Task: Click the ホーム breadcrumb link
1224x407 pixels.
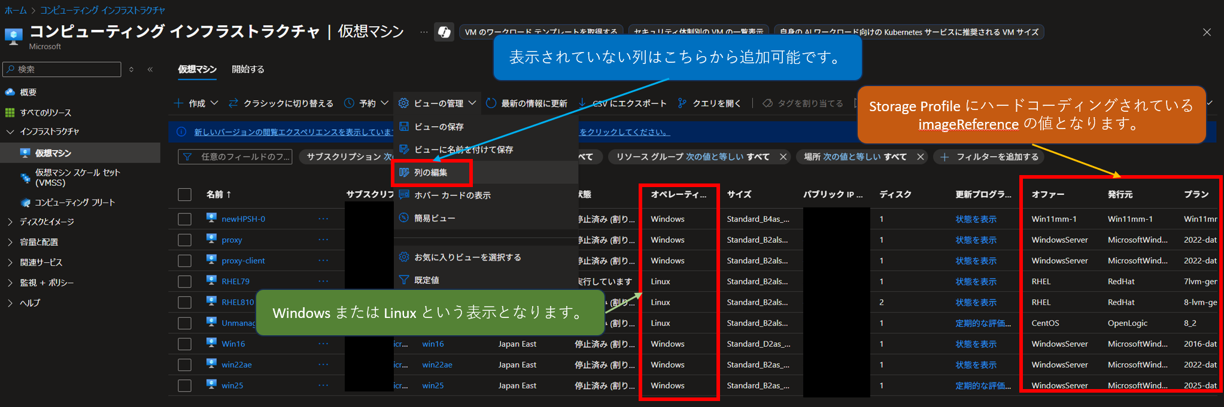Action: point(15,10)
